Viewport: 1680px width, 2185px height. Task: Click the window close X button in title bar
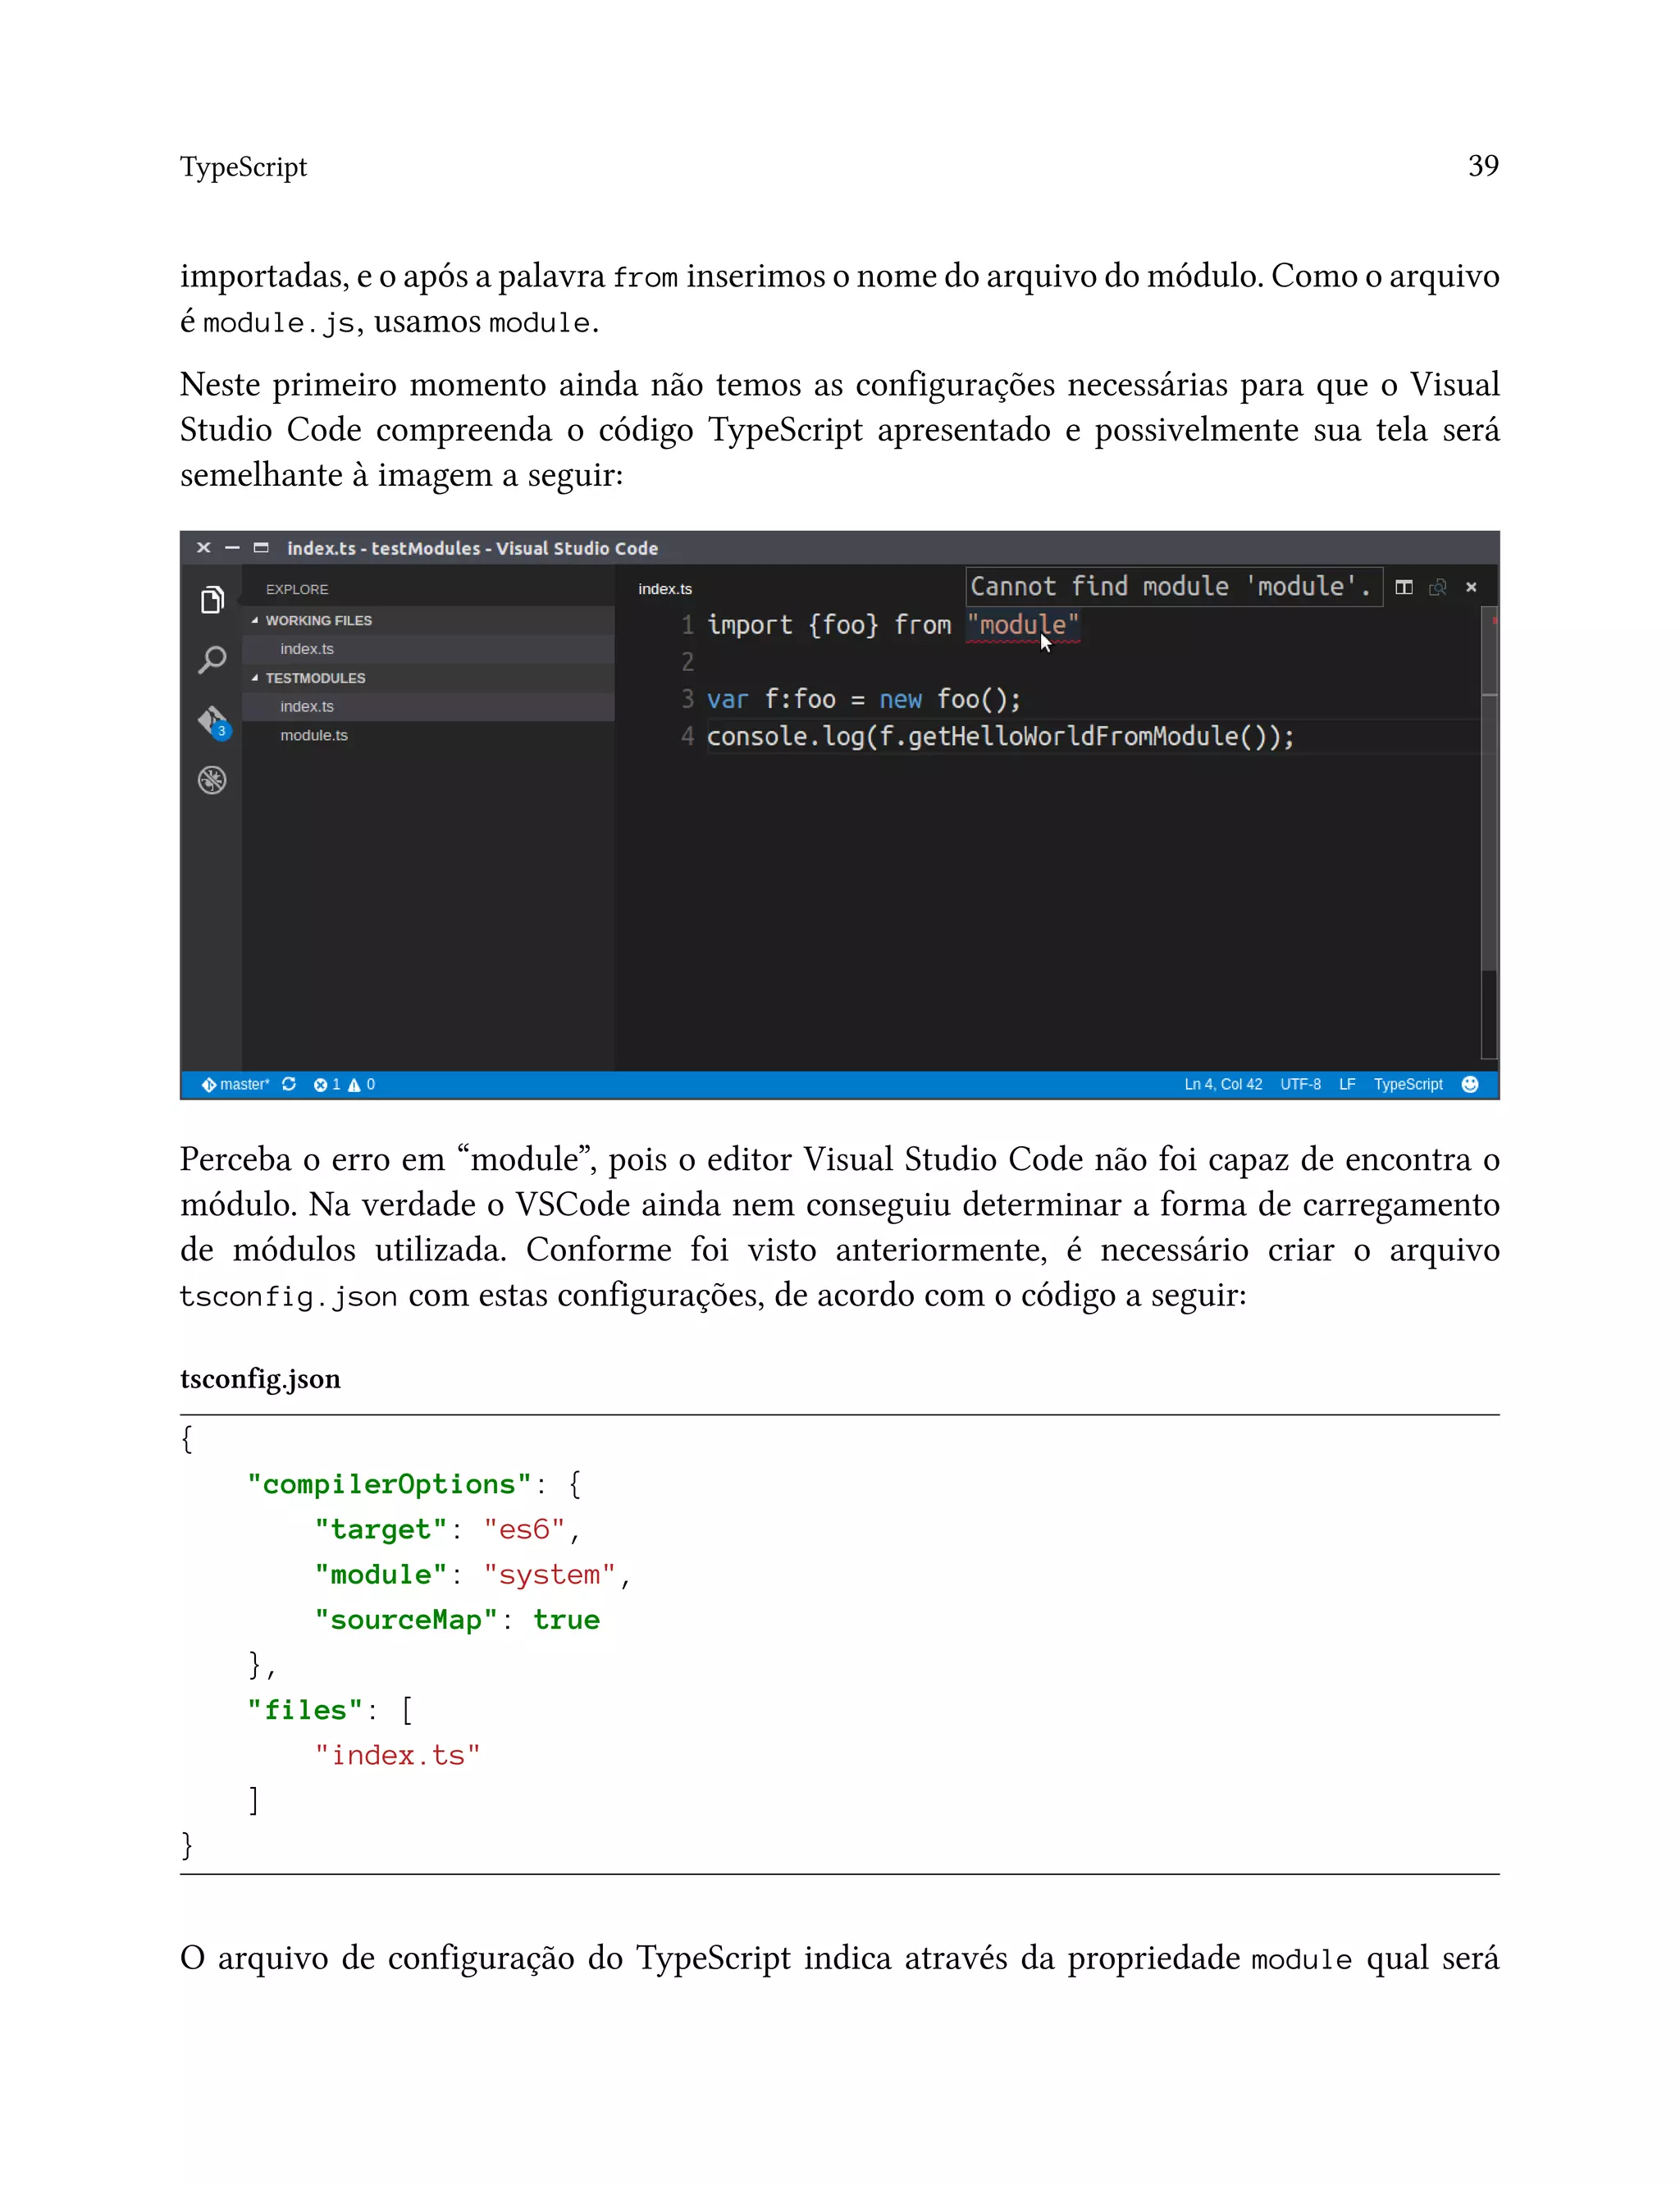[x=204, y=547]
